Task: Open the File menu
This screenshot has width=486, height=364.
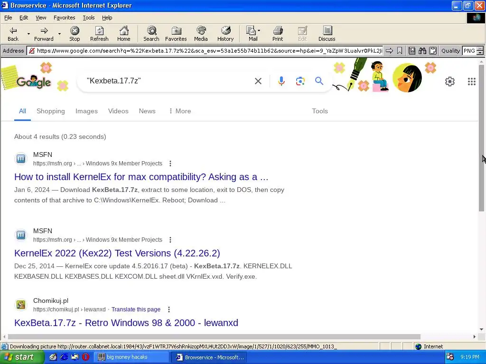Action: click(8, 18)
